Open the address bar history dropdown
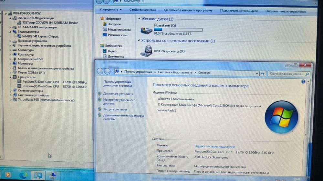Viewport: 323px width, 181px height. 257,73
